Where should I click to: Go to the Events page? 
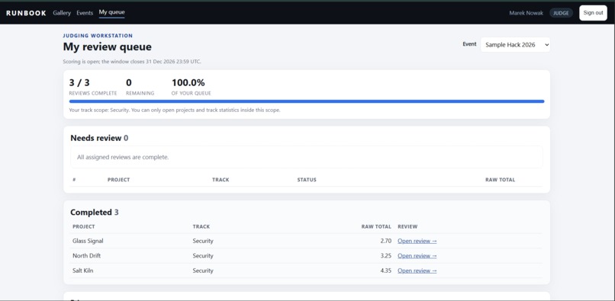85,13
